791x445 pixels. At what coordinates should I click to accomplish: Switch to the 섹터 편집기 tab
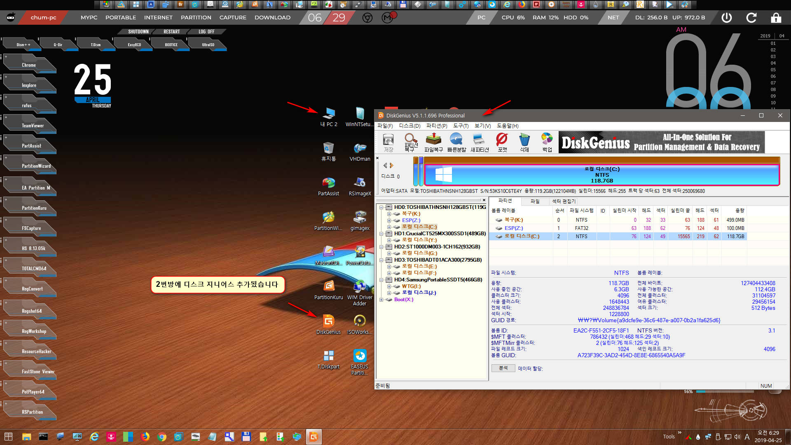coord(564,201)
